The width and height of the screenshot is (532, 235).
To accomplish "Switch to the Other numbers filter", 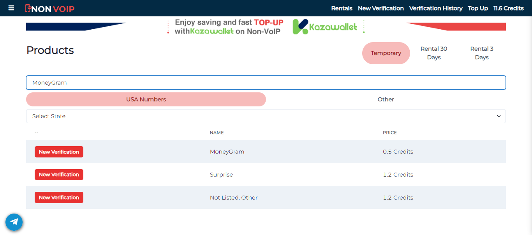I will 386,99.
